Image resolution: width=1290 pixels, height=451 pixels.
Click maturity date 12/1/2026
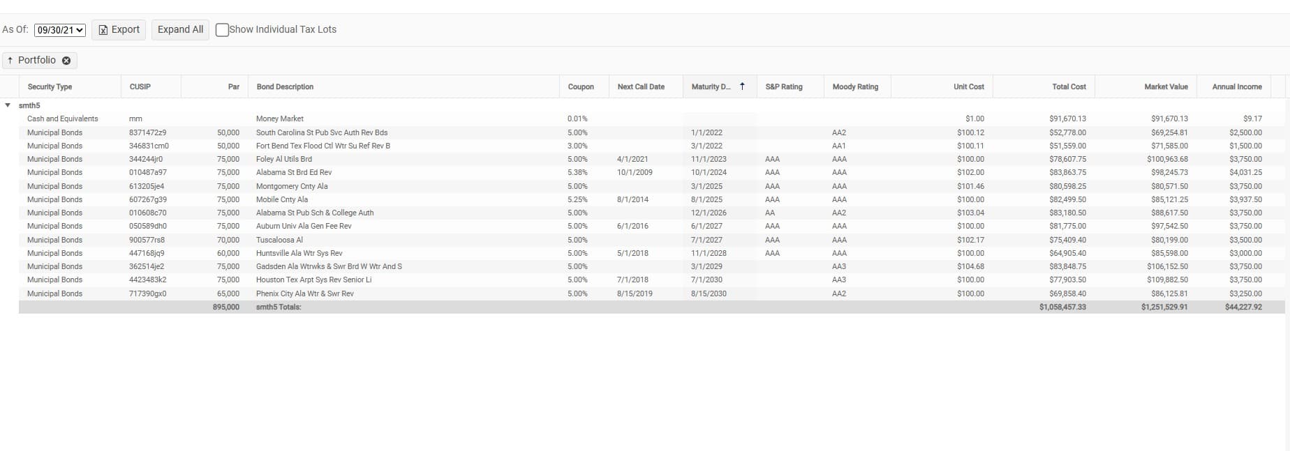(709, 213)
